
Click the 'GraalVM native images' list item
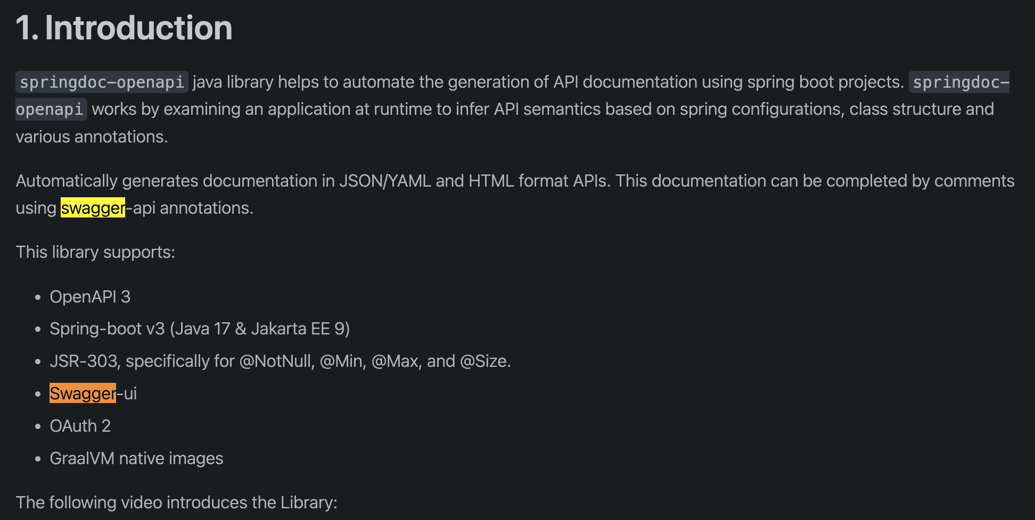click(x=136, y=458)
